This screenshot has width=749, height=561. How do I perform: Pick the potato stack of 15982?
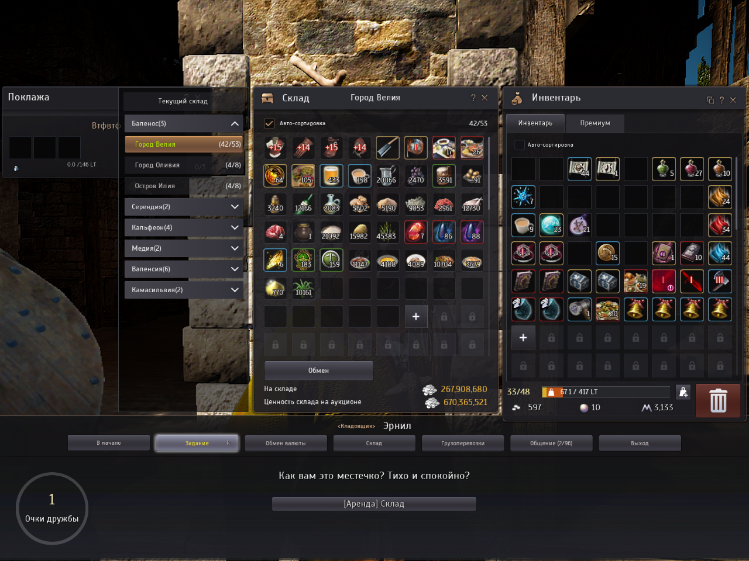(x=359, y=232)
